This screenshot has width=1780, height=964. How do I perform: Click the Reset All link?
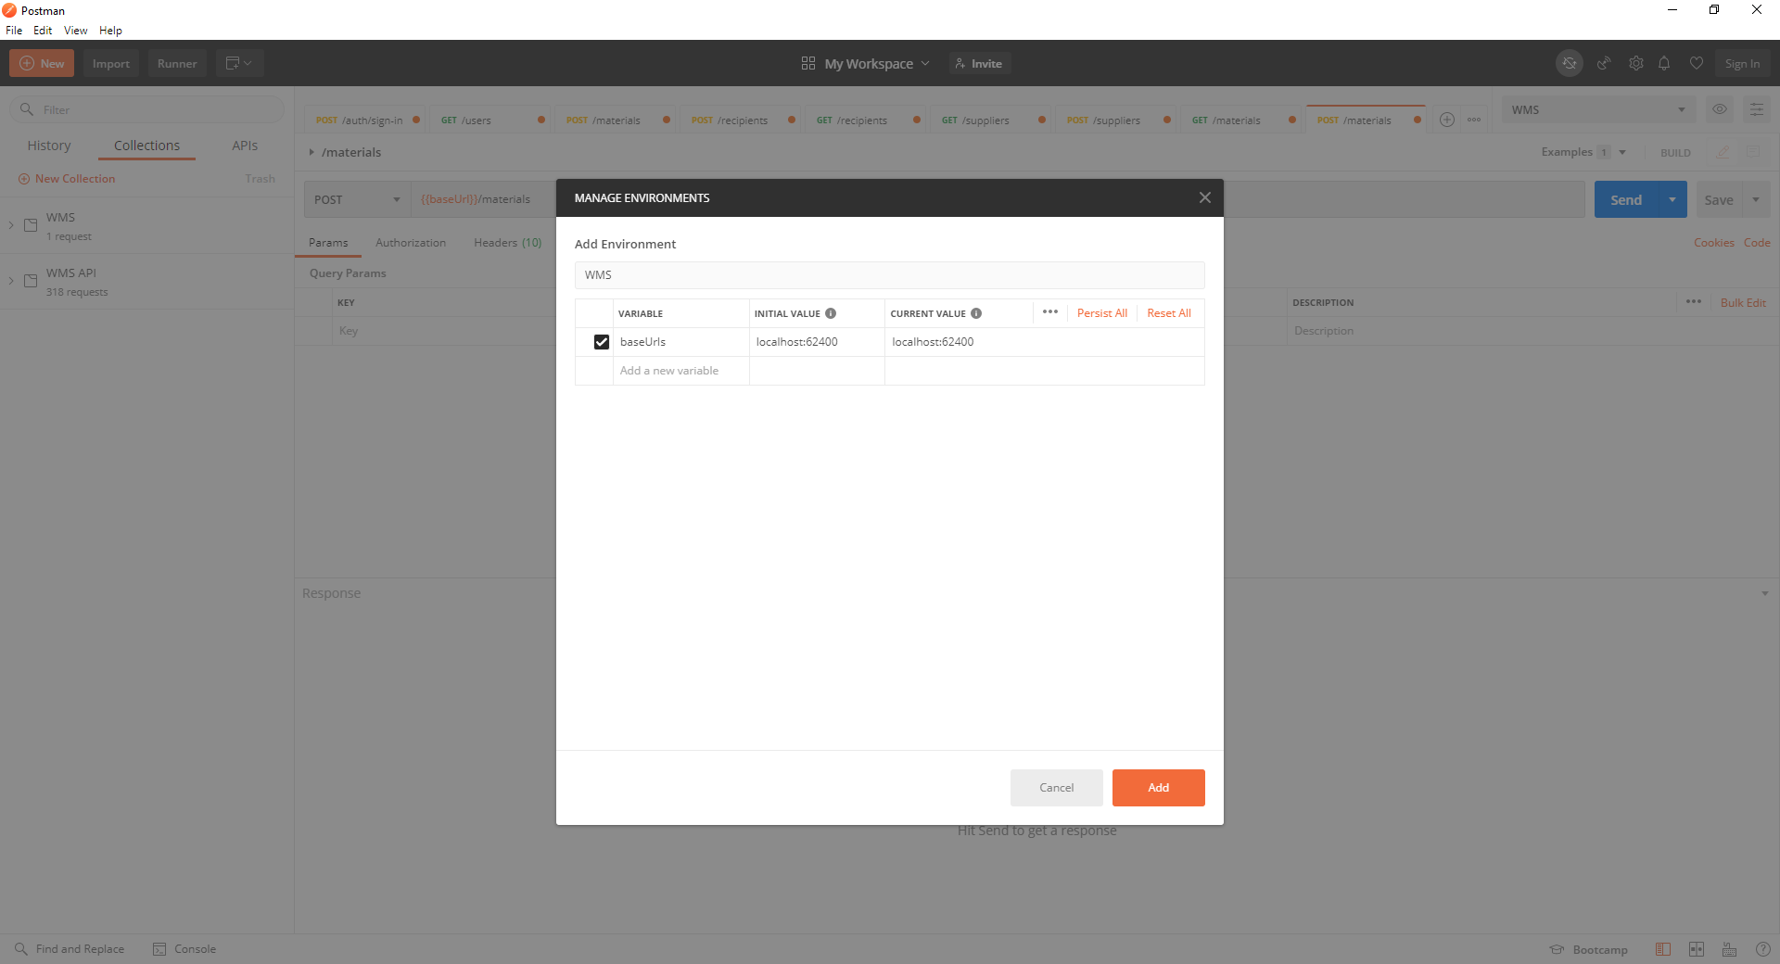[1169, 313]
